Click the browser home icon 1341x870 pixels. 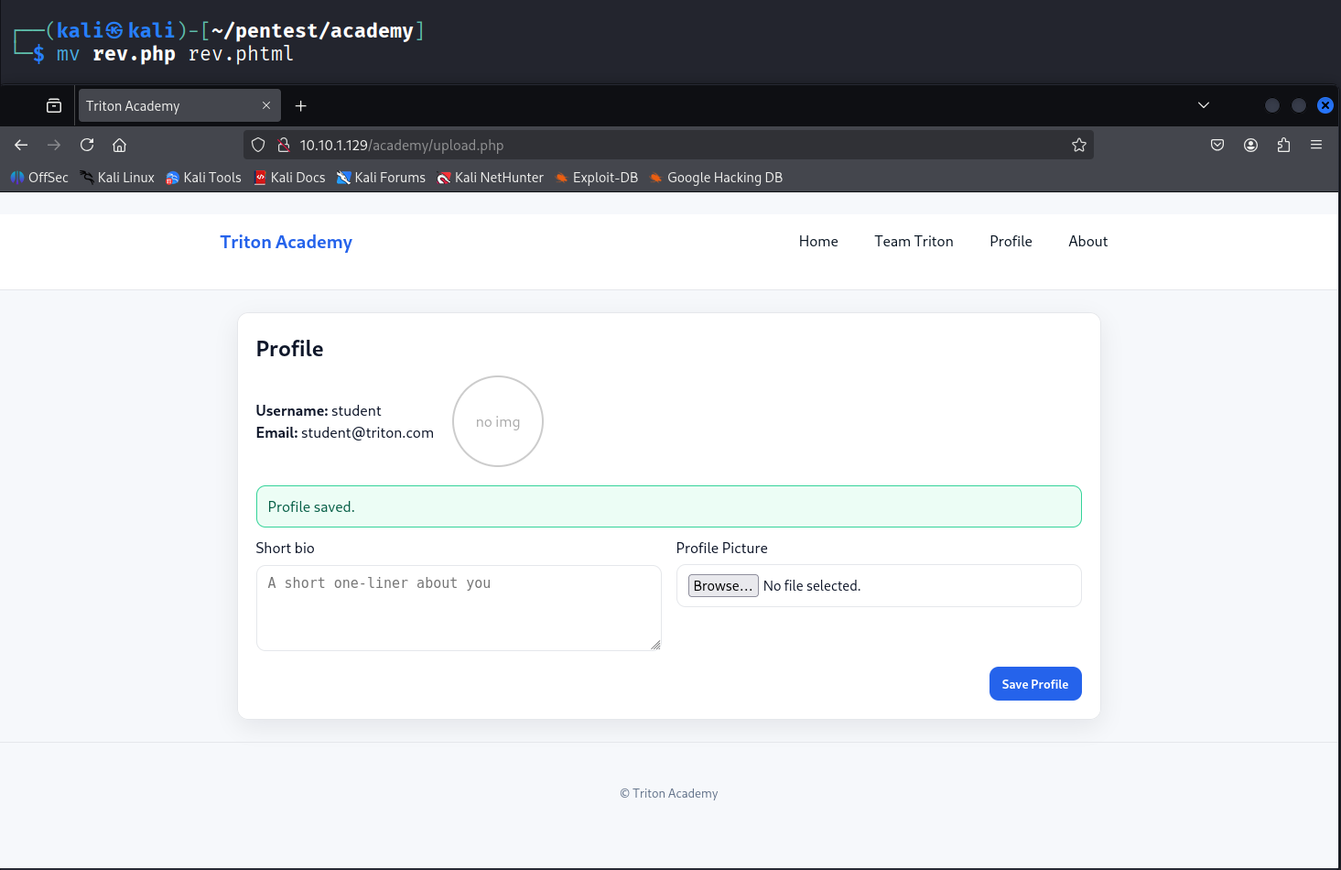pyautogui.click(x=119, y=145)
